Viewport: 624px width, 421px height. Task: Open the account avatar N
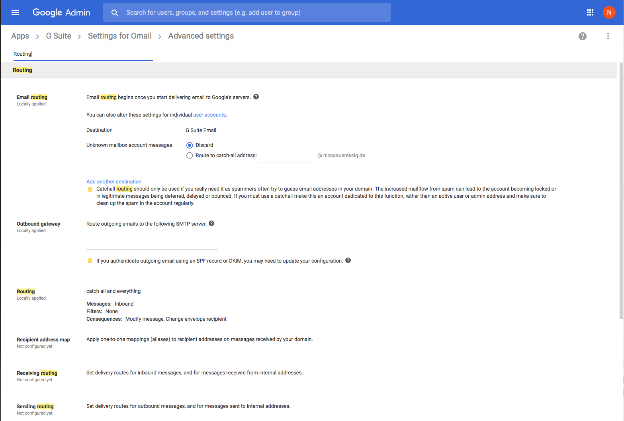point(609,12)
